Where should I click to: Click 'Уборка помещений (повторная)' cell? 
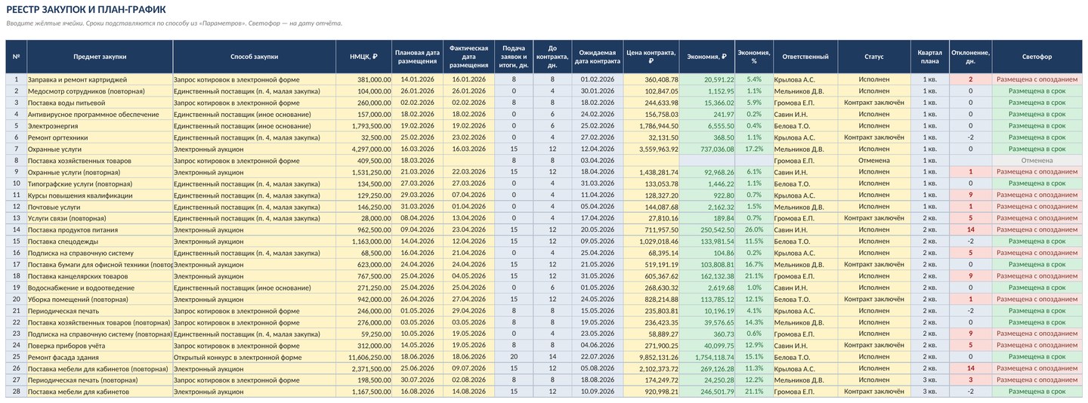click(100, 299)
